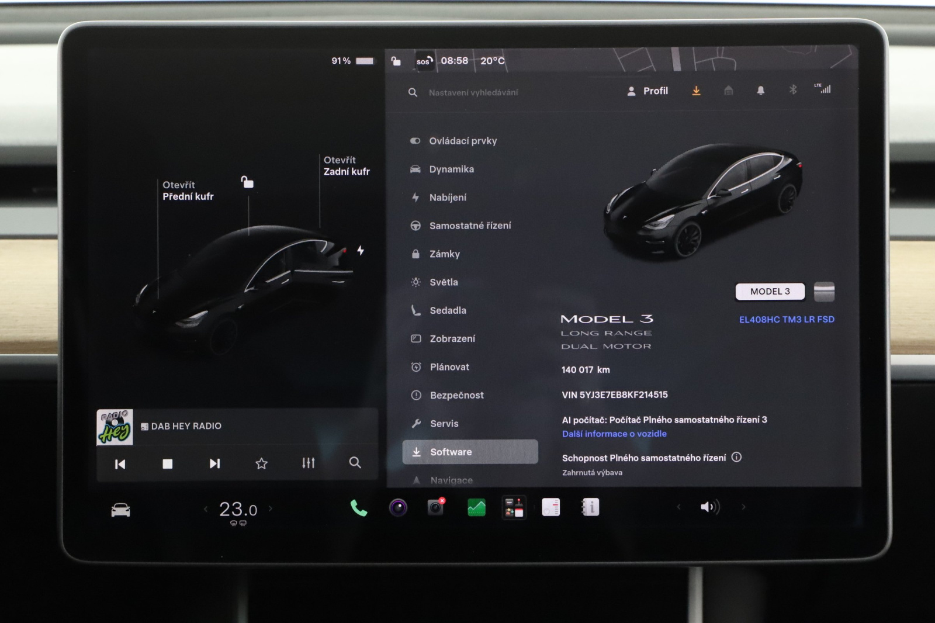The width and height of the screenshot is (935, 623).
Task: Open the white notebook app icon
Action: [x=551, y=507]
